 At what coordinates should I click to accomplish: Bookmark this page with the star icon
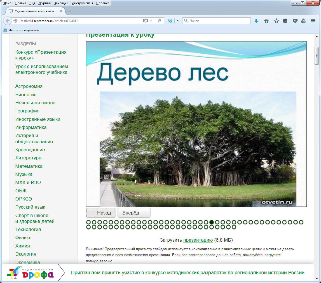[276, 21]
